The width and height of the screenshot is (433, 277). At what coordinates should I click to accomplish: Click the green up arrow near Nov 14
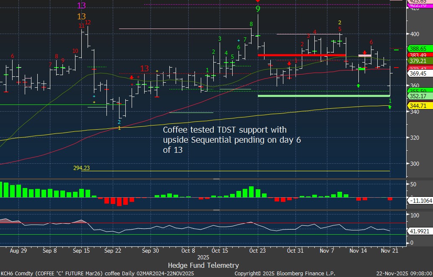pos(358,86)
